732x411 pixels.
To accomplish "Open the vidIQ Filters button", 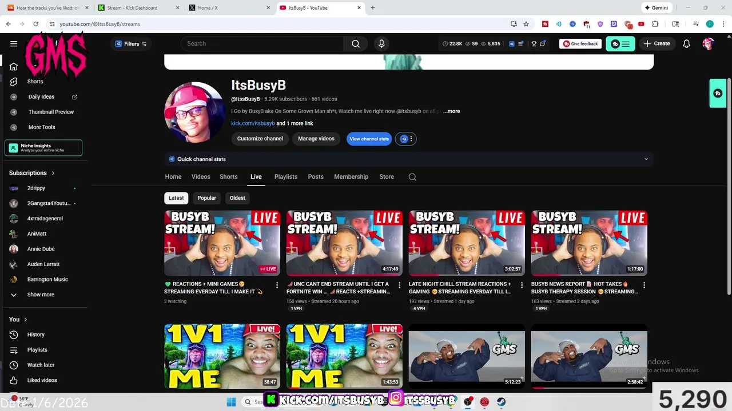I will tap(131, 43).
